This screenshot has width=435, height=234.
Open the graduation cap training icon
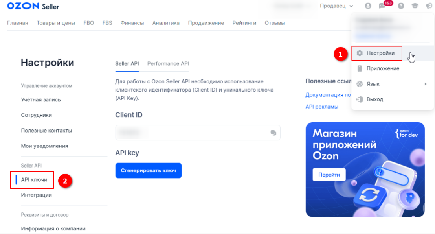pos(415,6)
